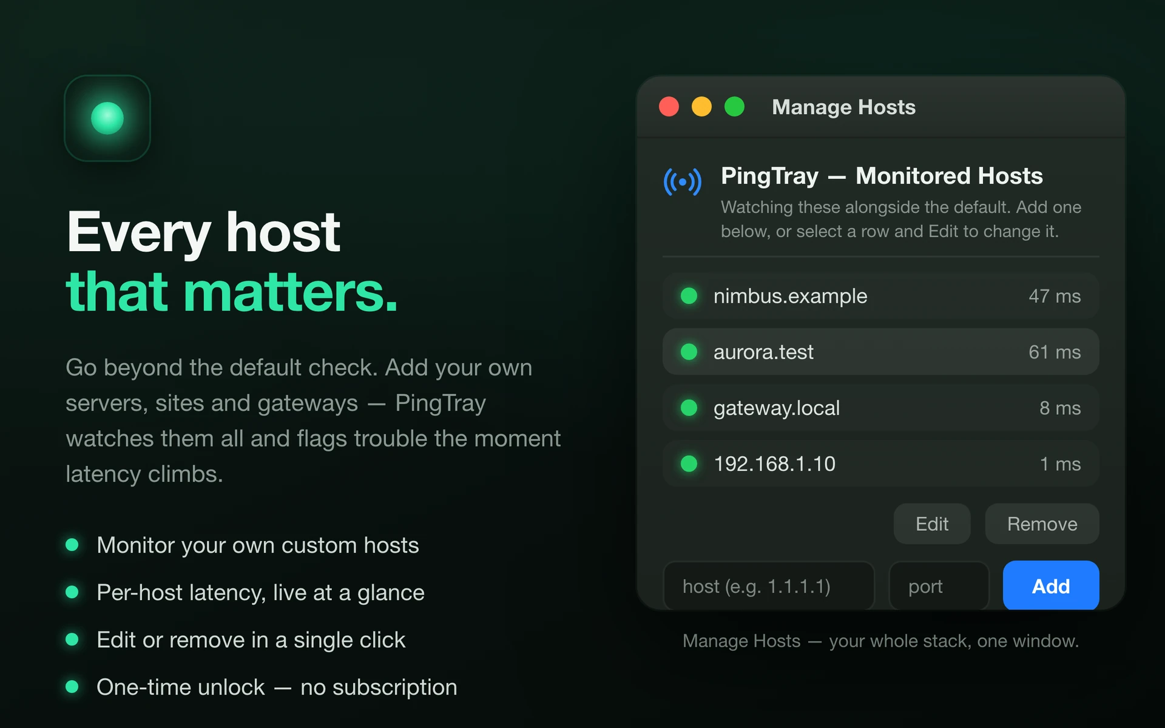This screenshot has width=1165, height=728.
Task: Select the nimbus.example host row
Action: [880, 296]
